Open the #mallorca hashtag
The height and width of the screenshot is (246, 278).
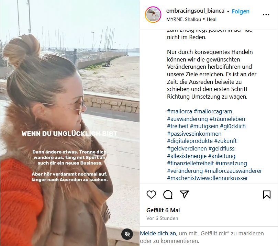coord(179,111)
